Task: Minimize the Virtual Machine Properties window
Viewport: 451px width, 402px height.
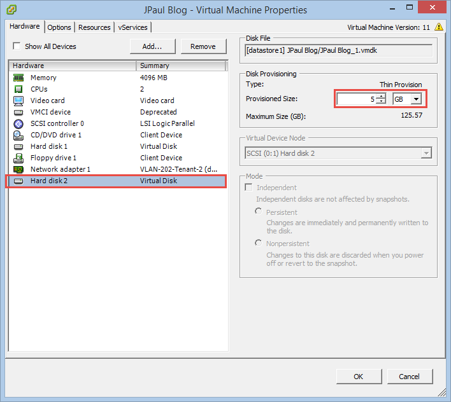Action: (392, 9)
